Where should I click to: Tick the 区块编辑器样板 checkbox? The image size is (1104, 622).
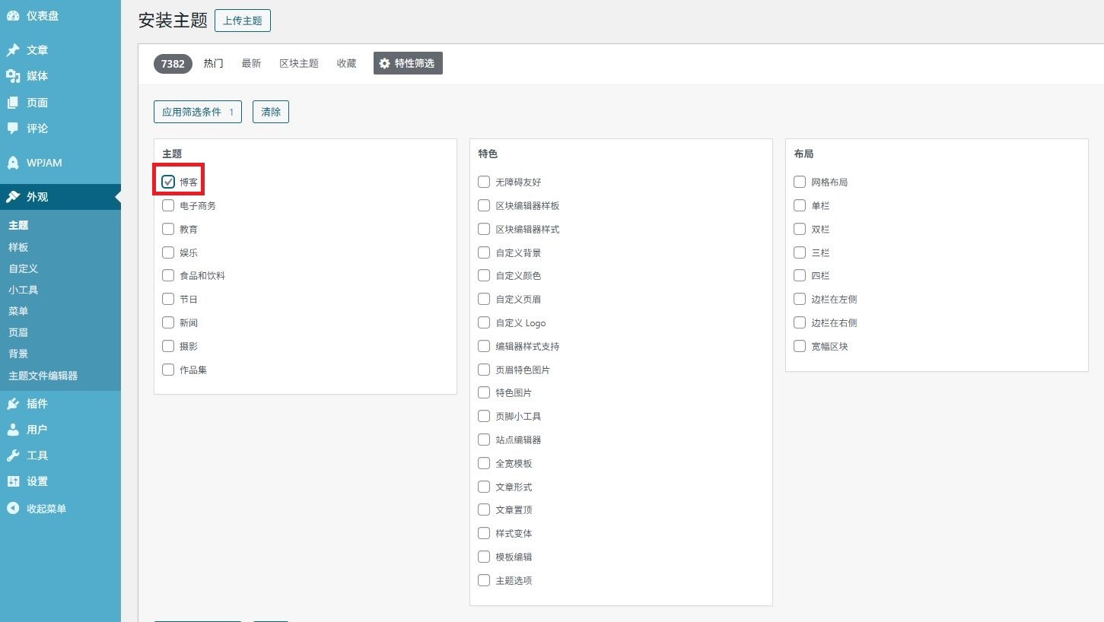click(484, 206)
